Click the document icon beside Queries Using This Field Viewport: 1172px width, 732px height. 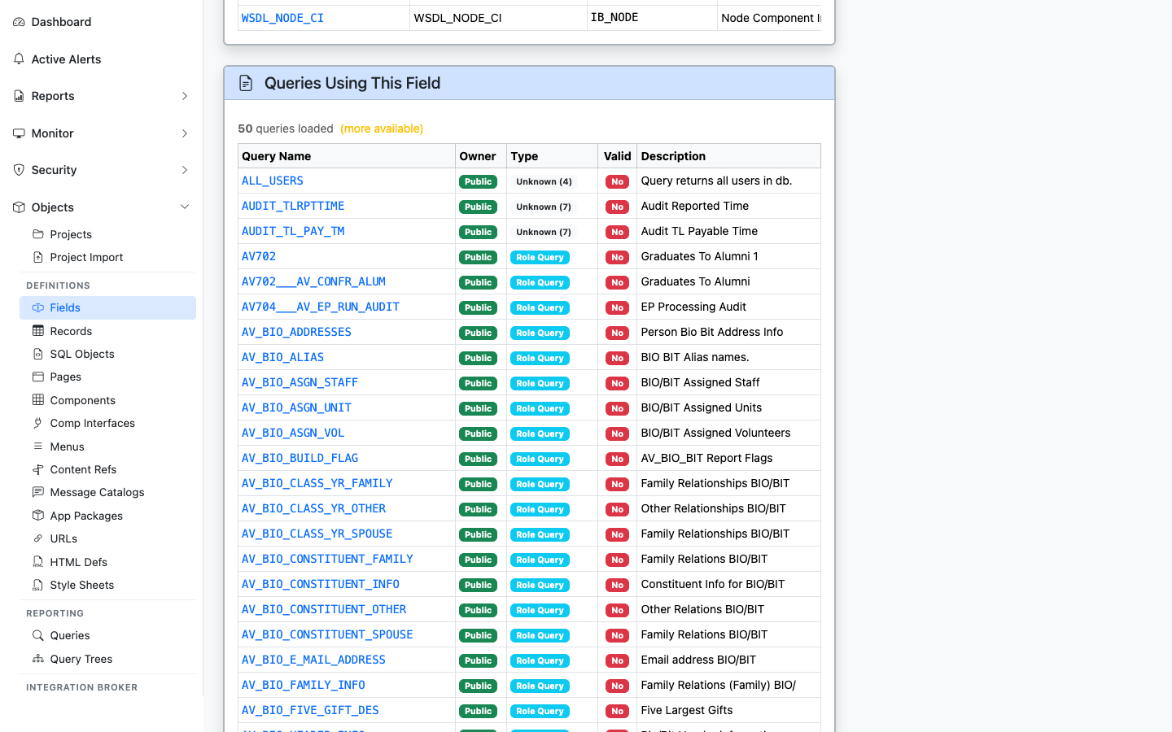tap(246, 83)
